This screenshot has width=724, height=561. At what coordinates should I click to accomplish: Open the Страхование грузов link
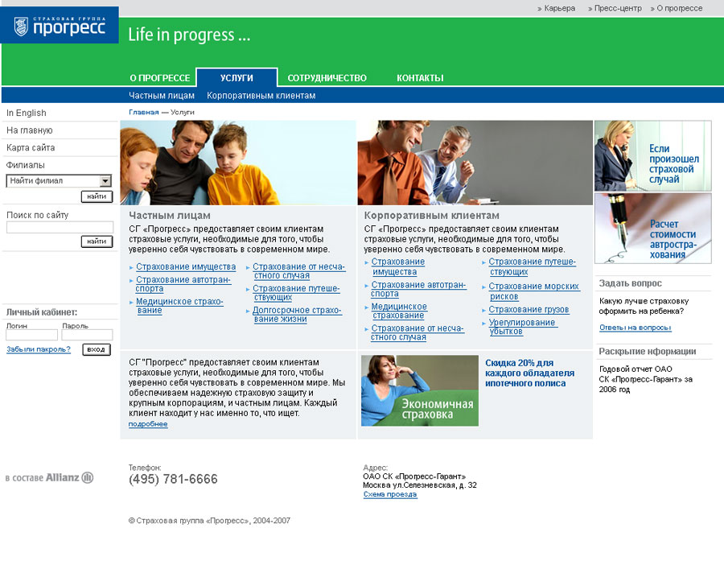pyautogui.click(x=529, y=310)
